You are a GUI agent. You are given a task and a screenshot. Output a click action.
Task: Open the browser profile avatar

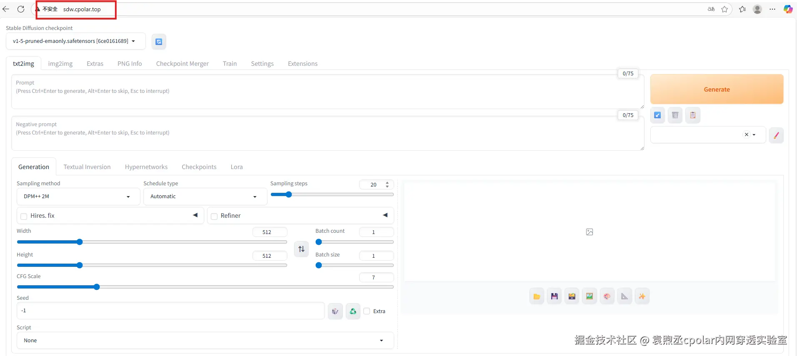coord(757,9)
